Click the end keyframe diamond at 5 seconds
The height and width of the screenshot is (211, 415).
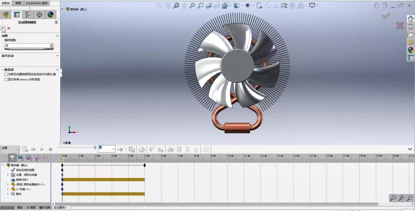[144, 165]
